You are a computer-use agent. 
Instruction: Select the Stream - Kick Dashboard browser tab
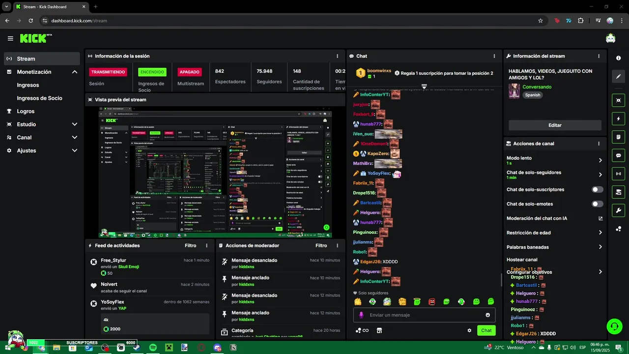51,7
